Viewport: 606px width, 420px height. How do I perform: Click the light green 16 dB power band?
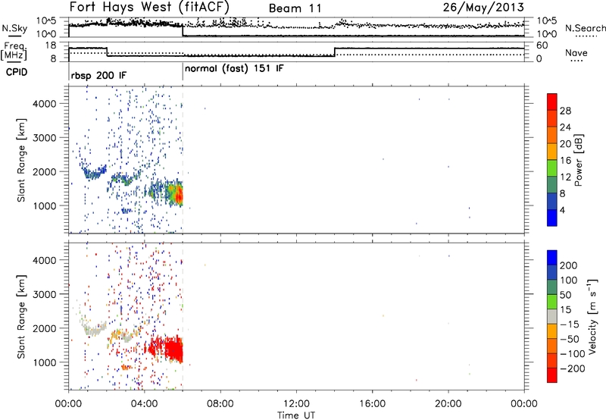pyautogui.click(x=552, y=168)
